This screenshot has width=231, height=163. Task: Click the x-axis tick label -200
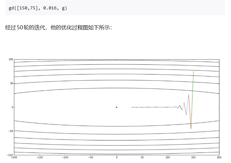[14, 157]
